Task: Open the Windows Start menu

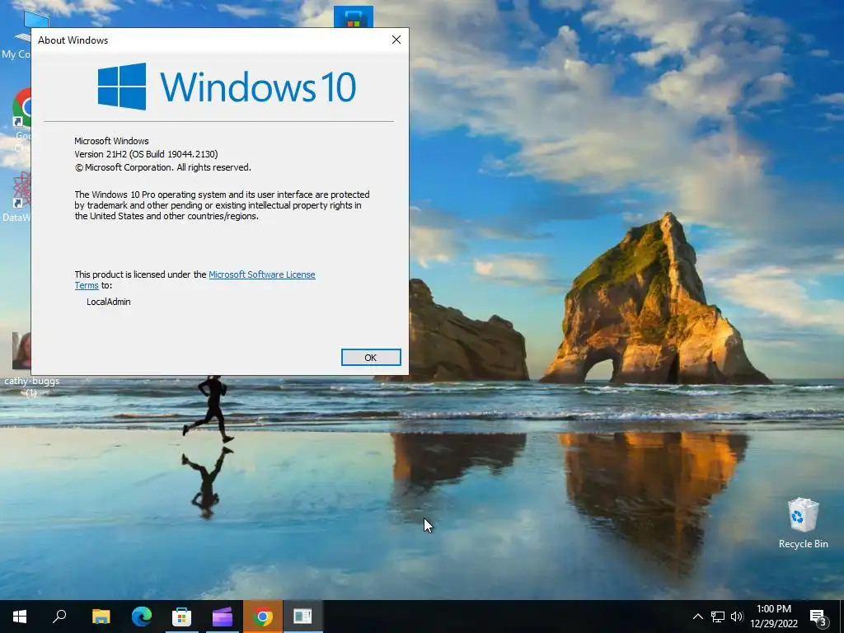Action: click(20, 617)
